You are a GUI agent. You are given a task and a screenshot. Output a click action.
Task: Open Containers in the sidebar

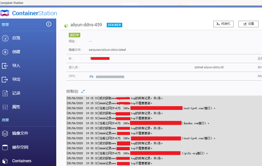pos(22,161)
